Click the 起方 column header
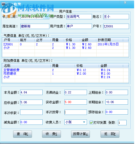 27,40
